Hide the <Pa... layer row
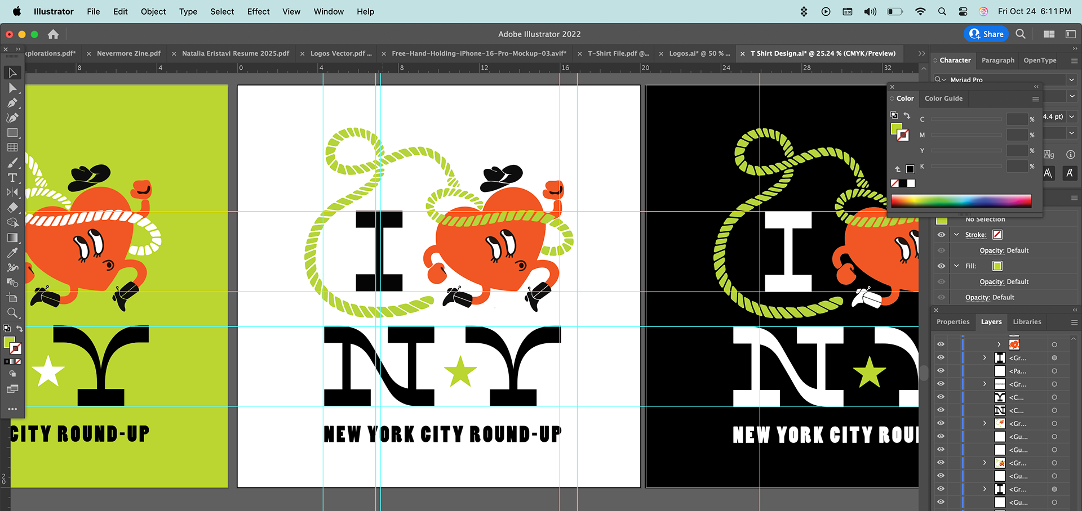This screenshot has width=1082, height=511. (x=941, y=371)
